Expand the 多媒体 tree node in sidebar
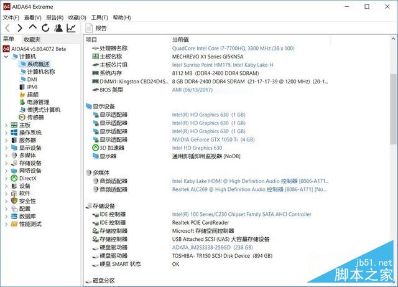Image resolution: width=398 pixels, height=287 pixels. [x=6, y=156]
